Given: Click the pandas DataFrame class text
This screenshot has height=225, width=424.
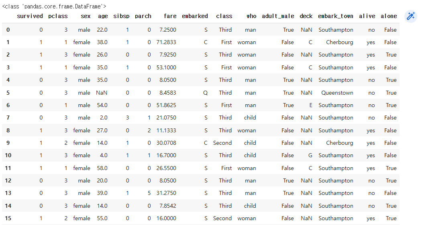Looking at the screenshot, I should coord(54,6).
